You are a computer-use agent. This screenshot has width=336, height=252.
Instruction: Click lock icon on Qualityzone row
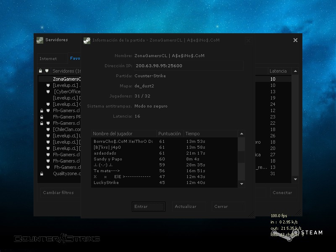(42, 174)
